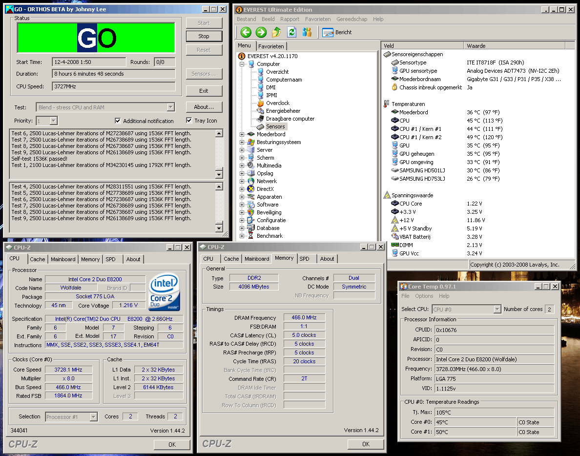Switch to the Mainboard tab in left CPU-Z

coord(63,259)
